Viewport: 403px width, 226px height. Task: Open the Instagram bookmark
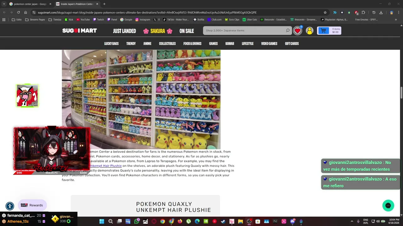(143, 19)
